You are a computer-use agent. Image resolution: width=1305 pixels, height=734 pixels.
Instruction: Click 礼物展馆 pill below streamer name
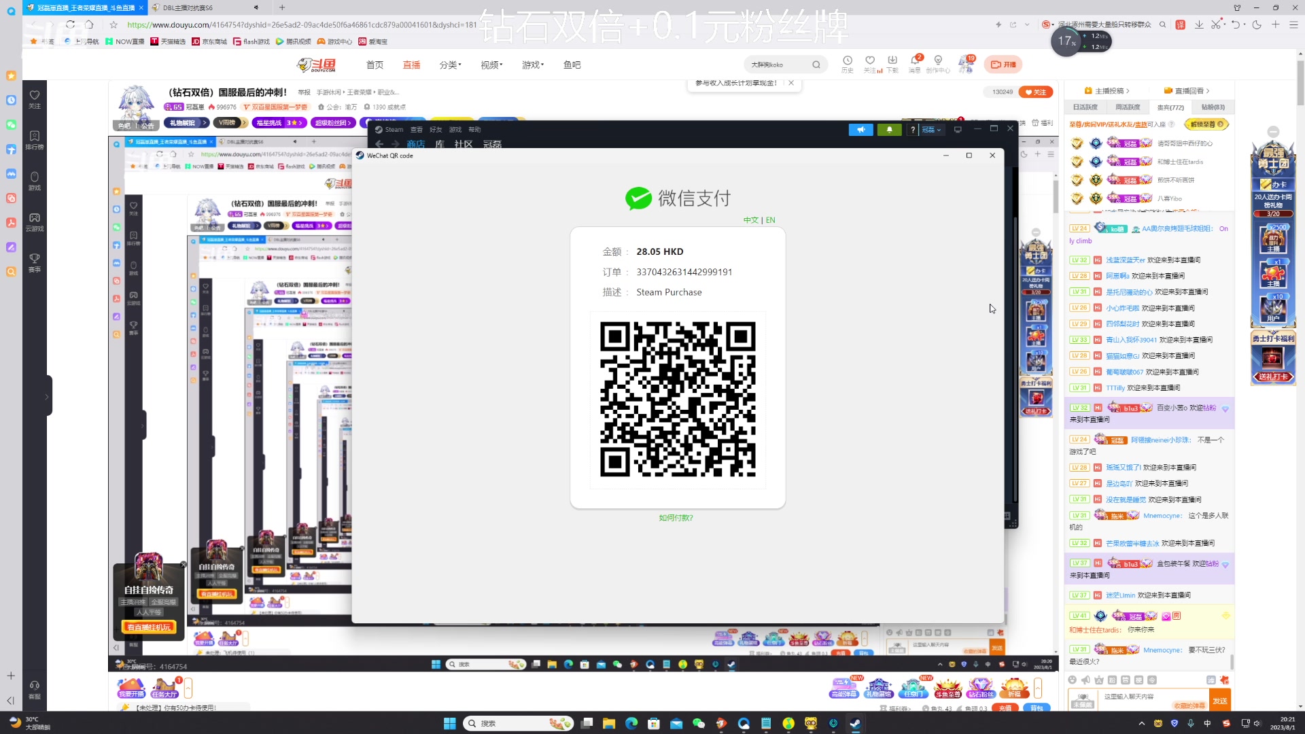point(187,123)
